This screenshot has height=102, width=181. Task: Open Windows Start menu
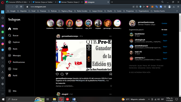(3, 99)
